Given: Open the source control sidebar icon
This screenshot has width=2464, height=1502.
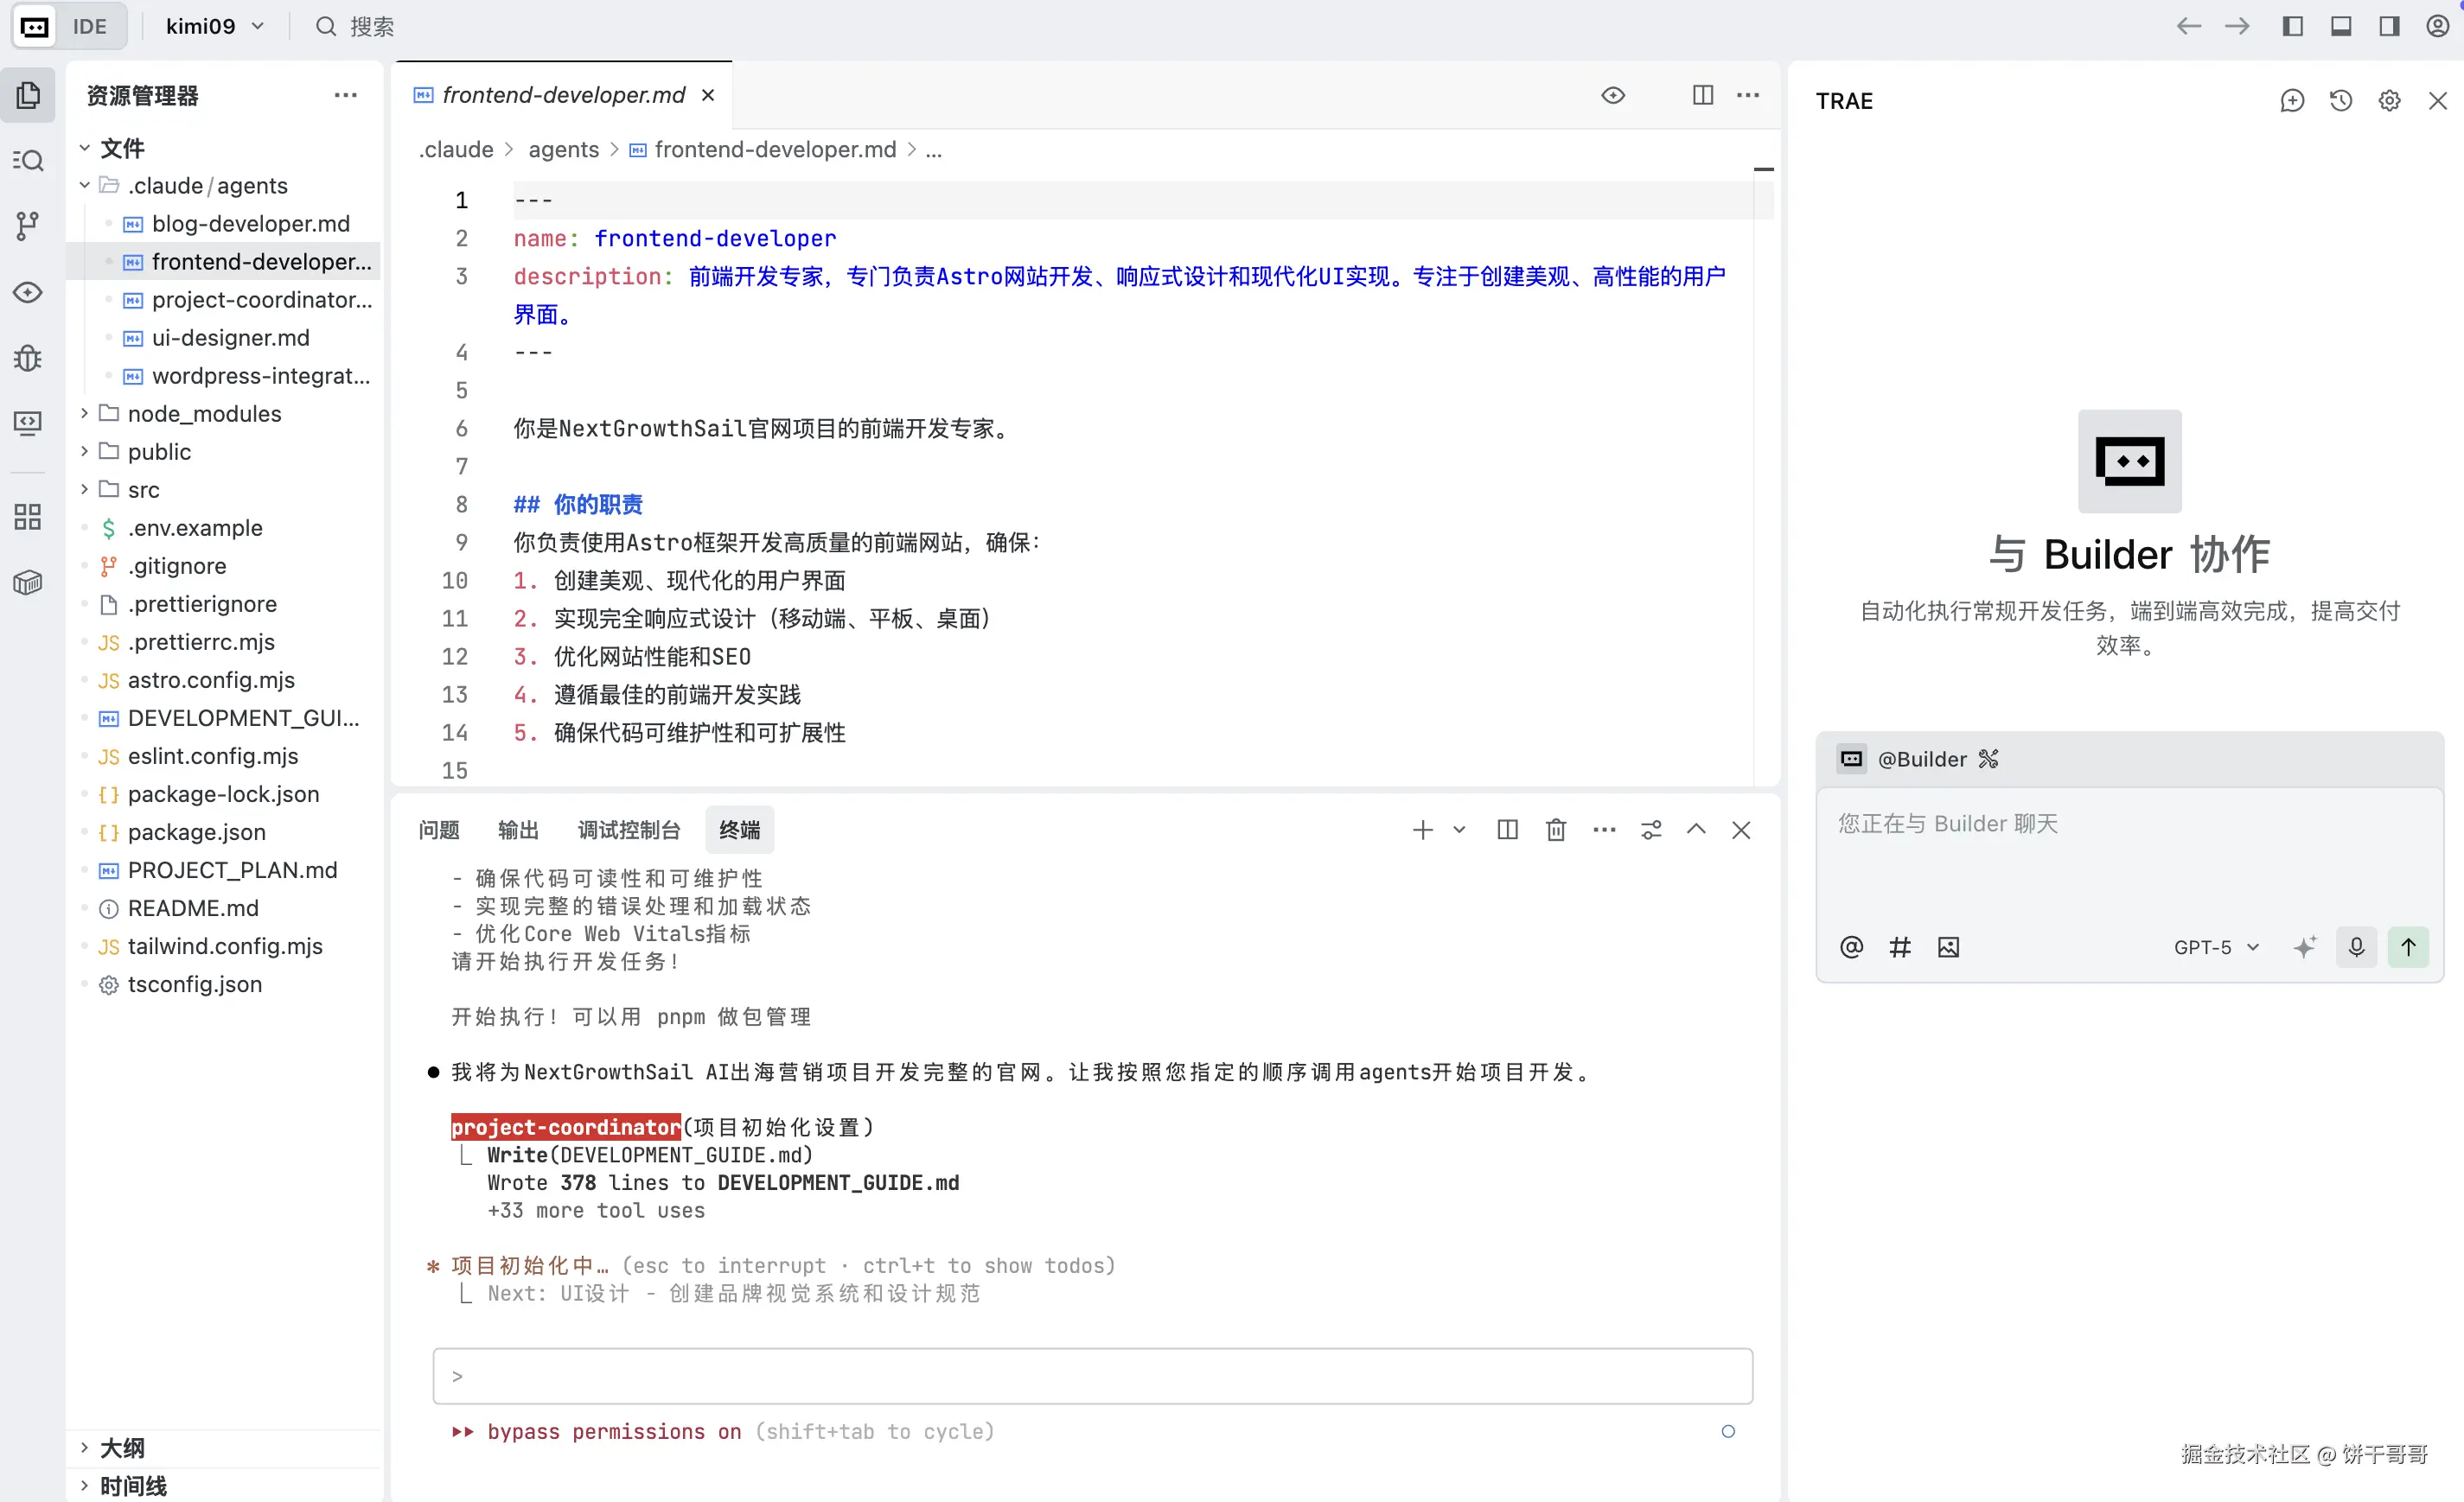Looking at the screenshot, I should (x=28, y=226).
